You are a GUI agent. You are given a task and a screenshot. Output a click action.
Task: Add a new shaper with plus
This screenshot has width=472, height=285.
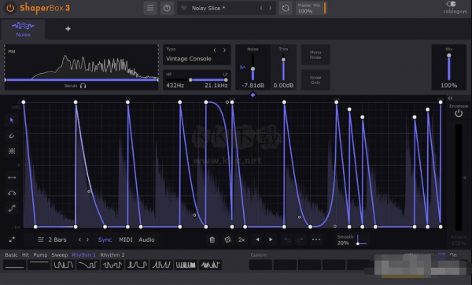click(x=68, y=29)
